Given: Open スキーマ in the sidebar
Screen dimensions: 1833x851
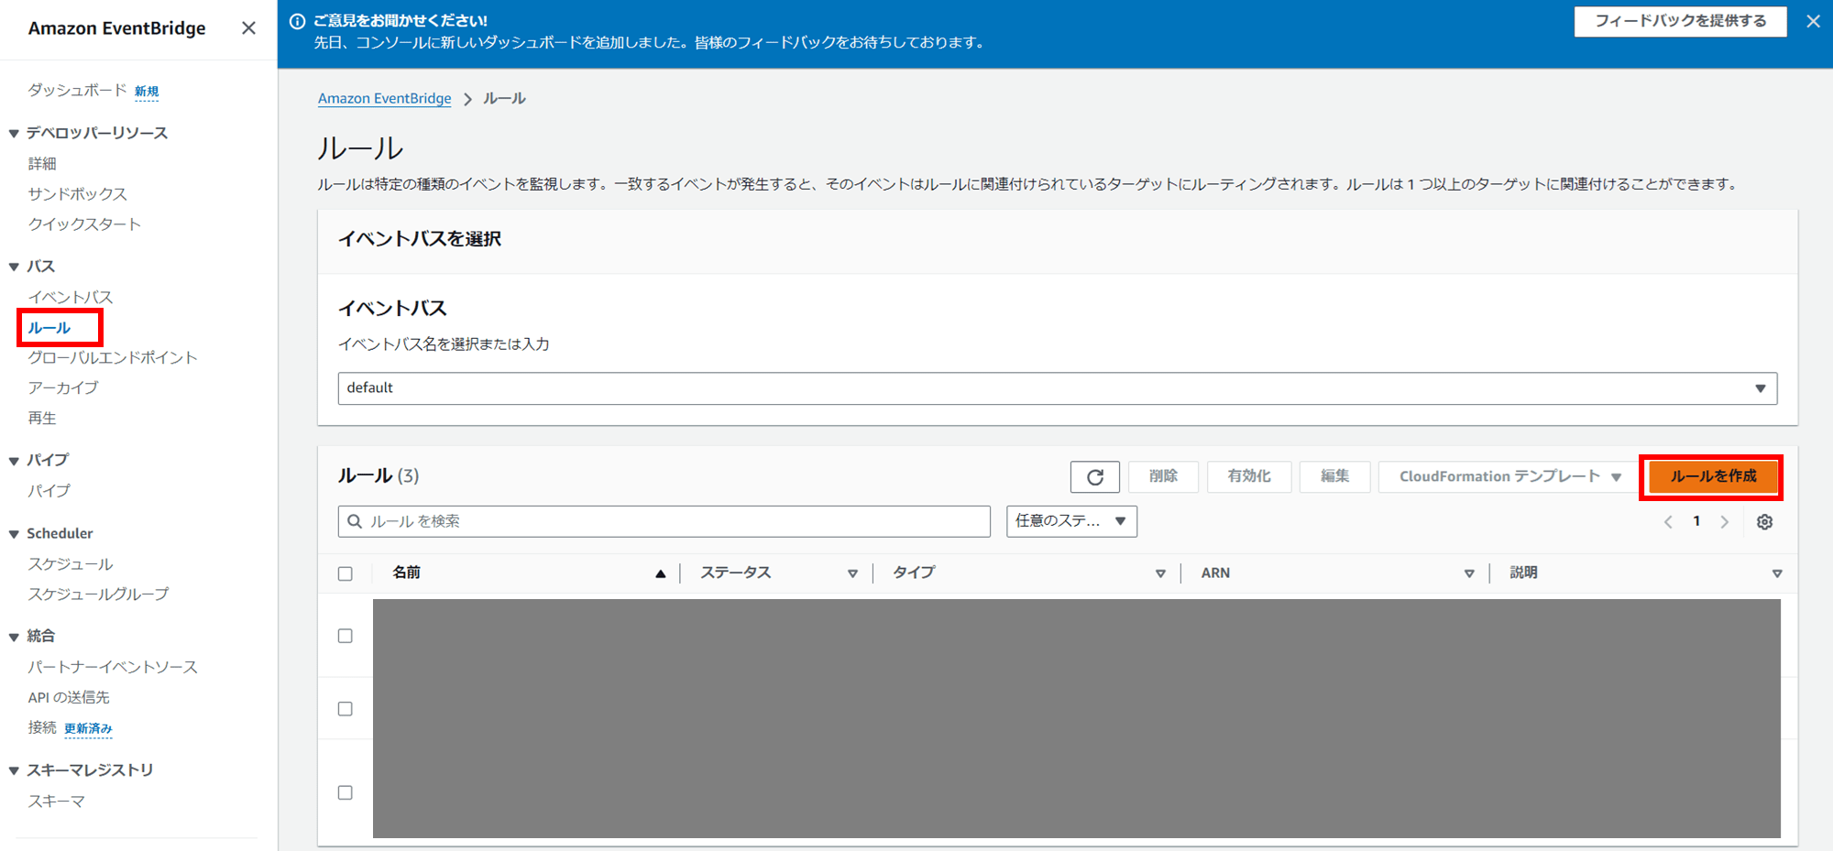Looking at the screenshot, I should click(x=56, y=802).
